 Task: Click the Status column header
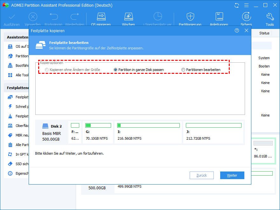tap(264, 33)
